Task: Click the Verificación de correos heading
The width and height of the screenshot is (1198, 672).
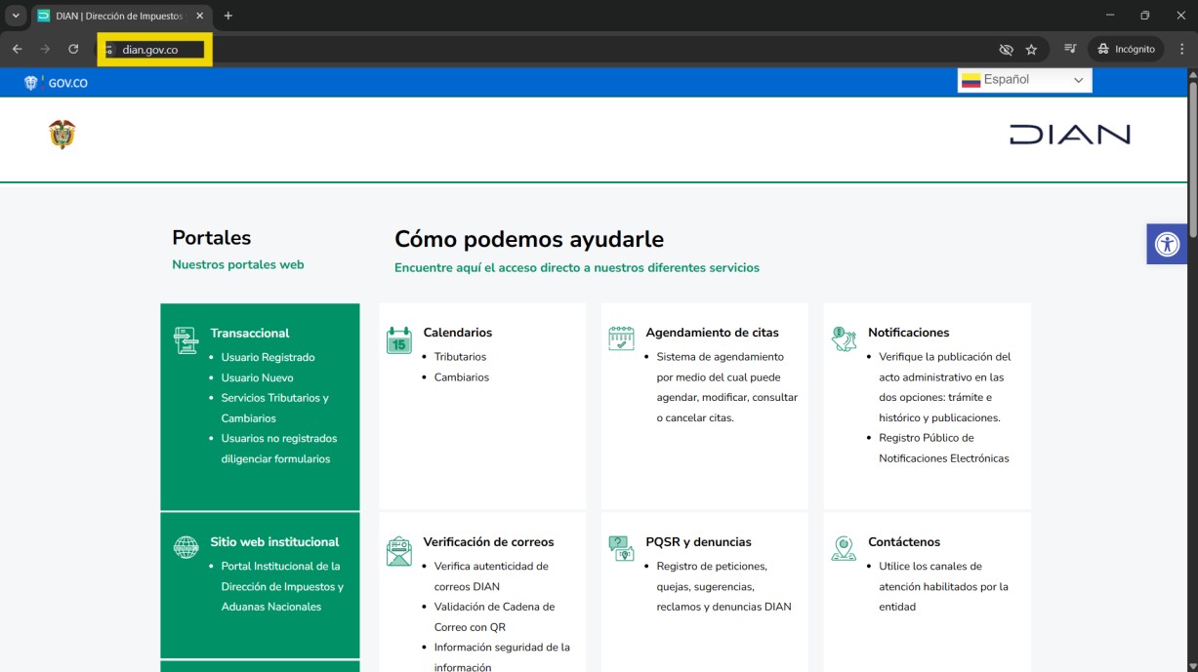Action: [x=488, y=542]
